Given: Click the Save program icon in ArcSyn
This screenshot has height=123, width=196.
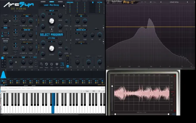Looking at the screenshot, I should [x=41, y=64].
